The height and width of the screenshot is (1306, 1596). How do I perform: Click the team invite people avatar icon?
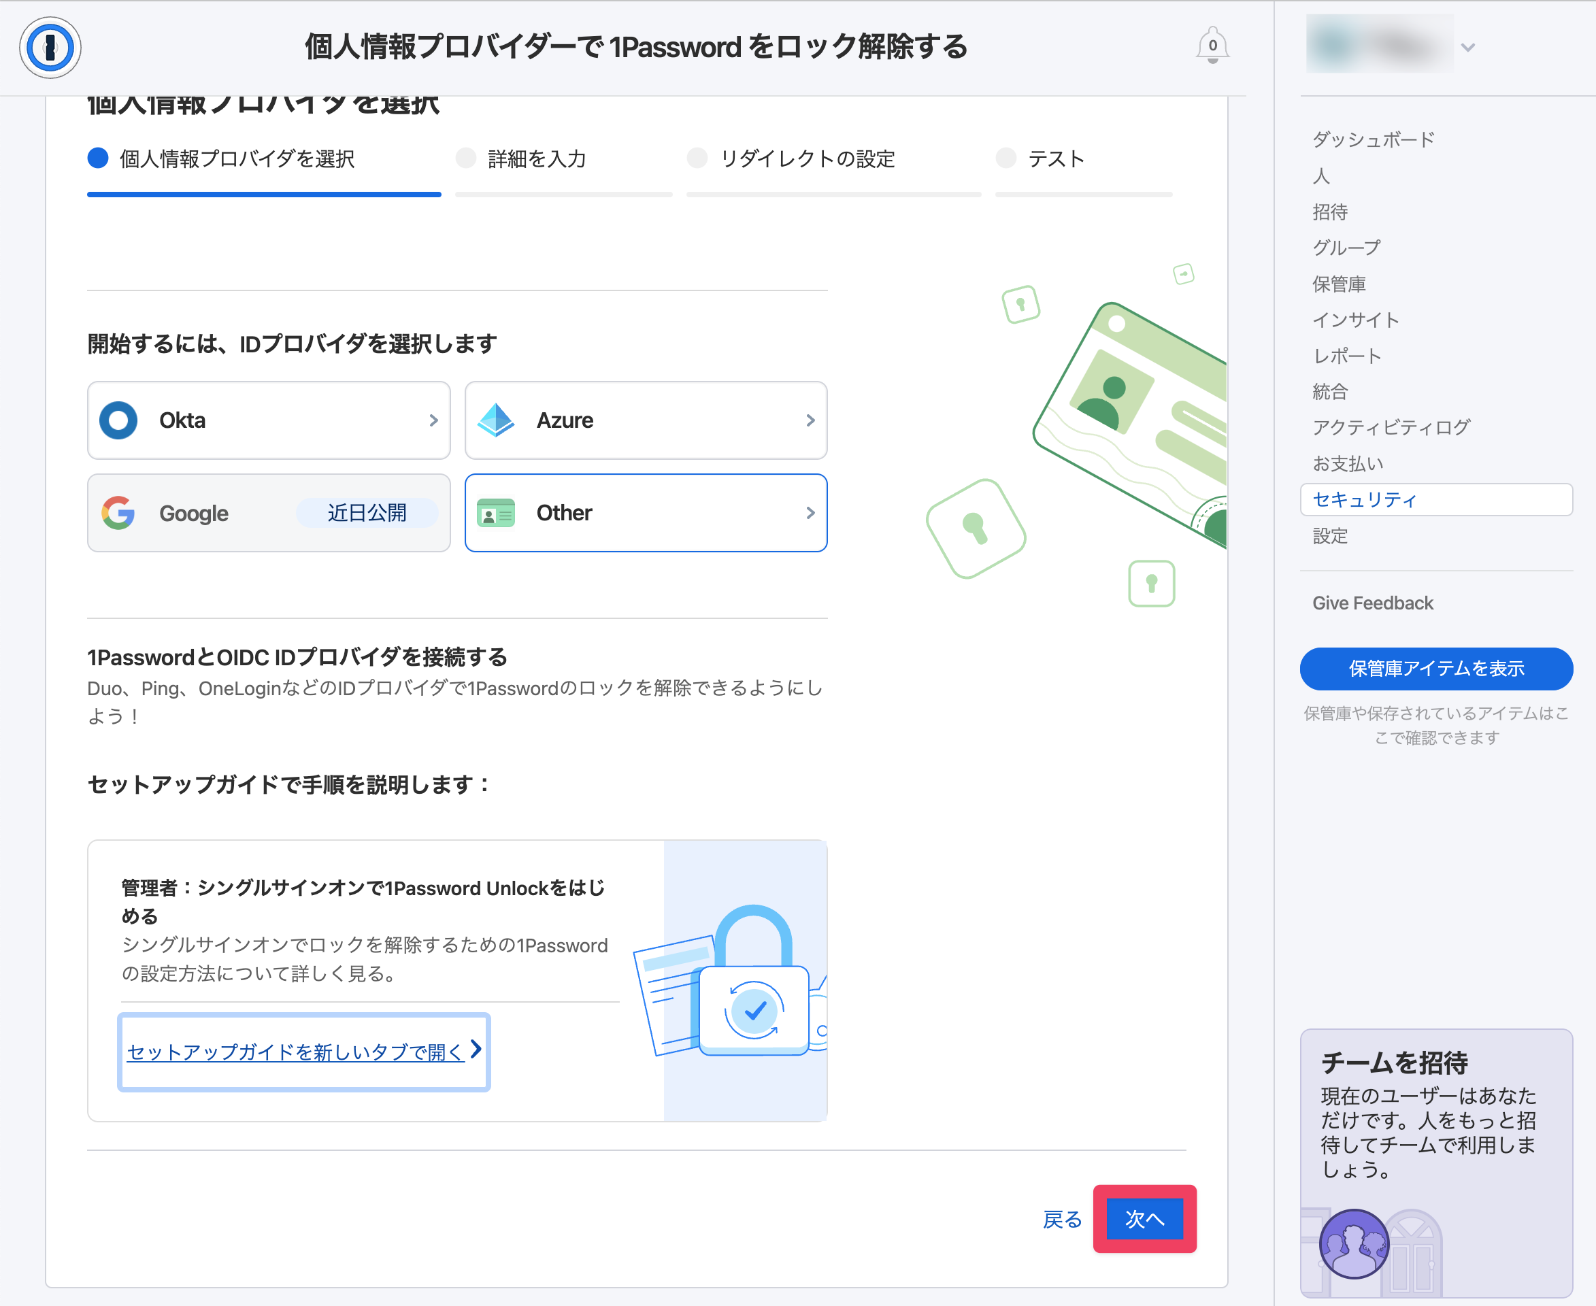(x=1354, y=1243)
